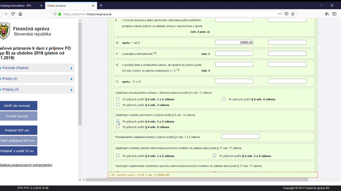Toggle the sidebar view icon
Screen dimensions: 341x191
[334, 14]
